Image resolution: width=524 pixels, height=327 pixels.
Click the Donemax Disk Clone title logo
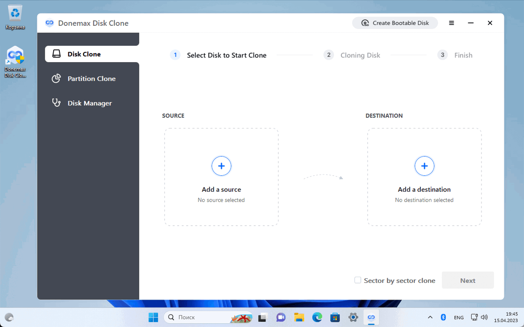[x=50, y=23]
